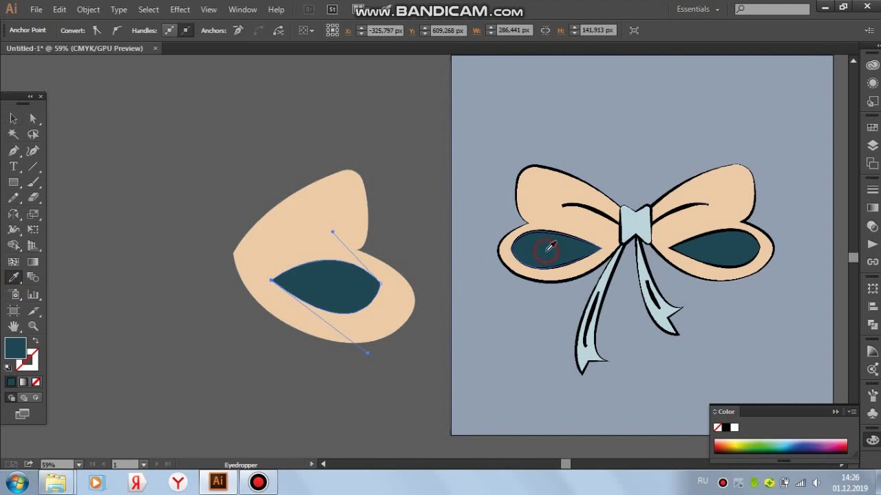Select the Hand tool
Image resolution: width=881 pixels, height=495 pixels.
click(x=13, y=327)
